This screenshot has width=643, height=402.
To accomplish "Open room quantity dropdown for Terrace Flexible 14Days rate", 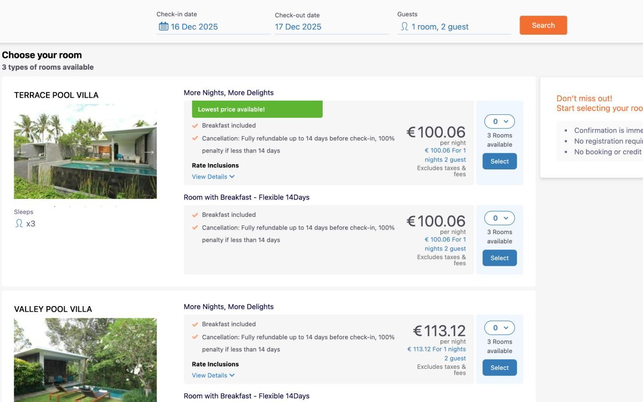I will coord(499,218).
